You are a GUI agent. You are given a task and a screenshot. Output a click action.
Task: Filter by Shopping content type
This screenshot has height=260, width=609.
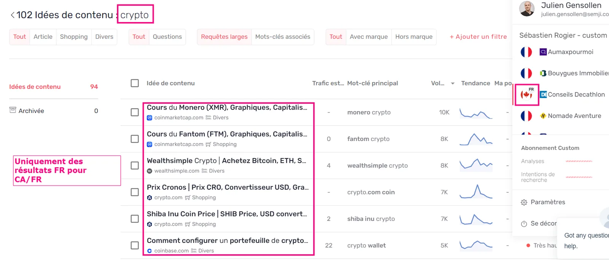pyautogui.click(x=74, y=37)
